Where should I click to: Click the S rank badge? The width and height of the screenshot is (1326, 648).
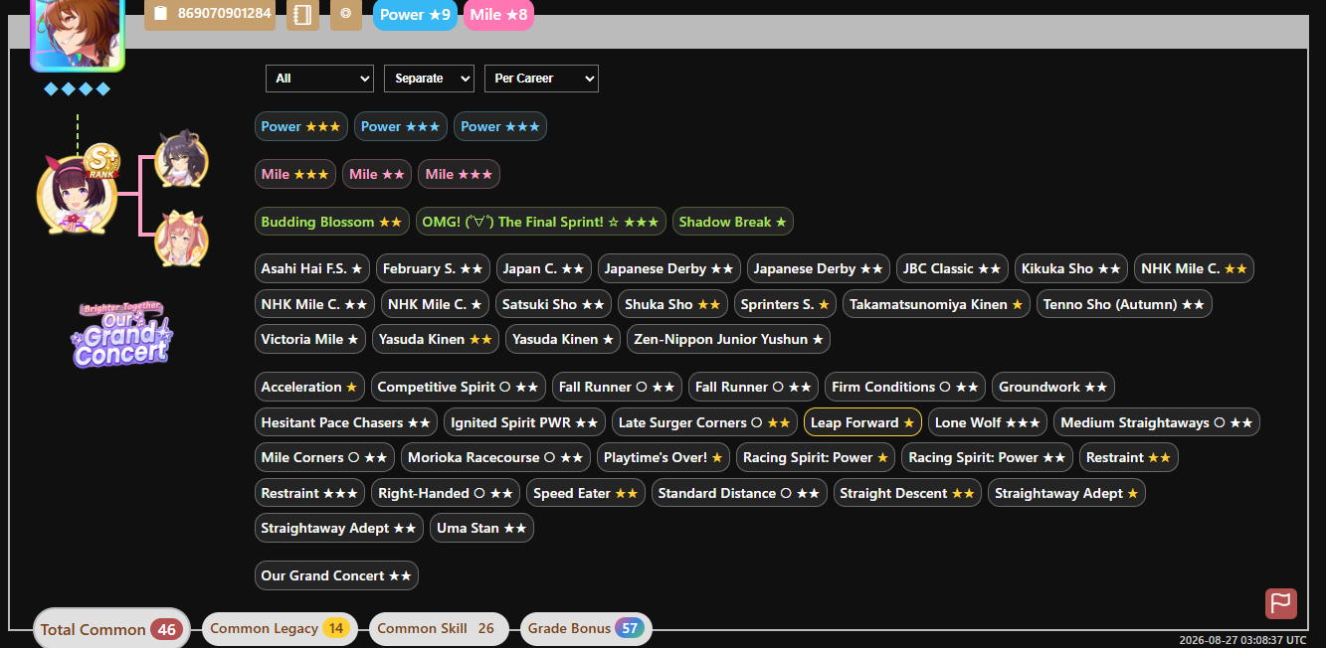(x=101, y=161)
